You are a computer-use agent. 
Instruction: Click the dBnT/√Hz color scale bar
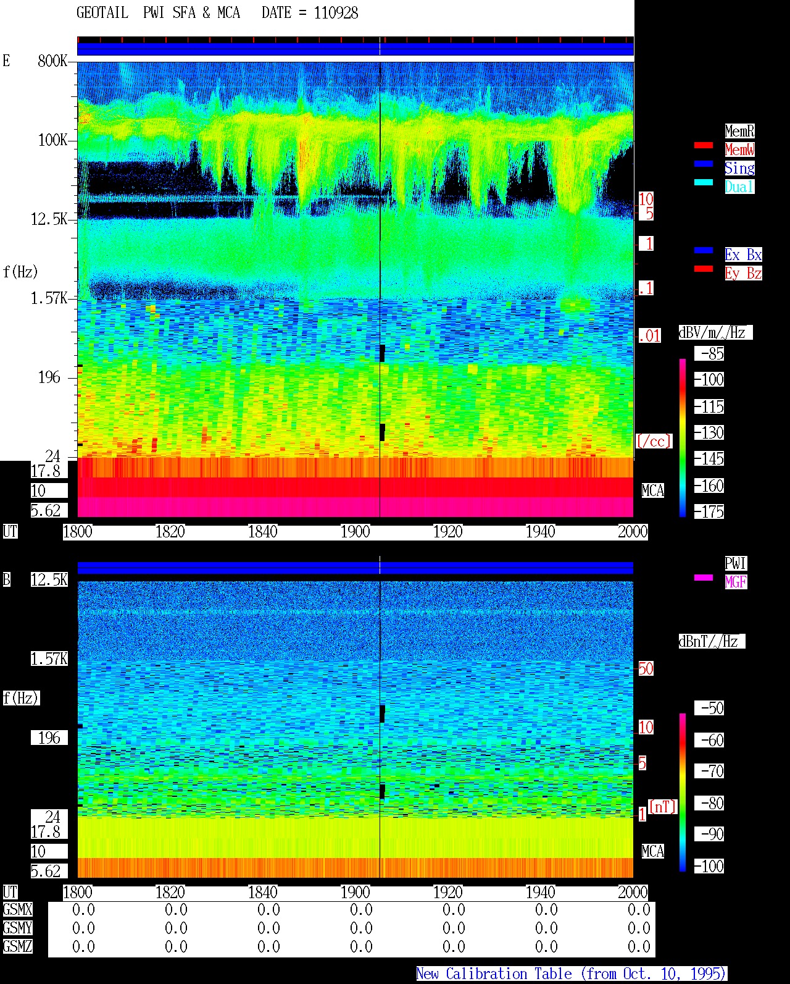(x=683, y=793)
